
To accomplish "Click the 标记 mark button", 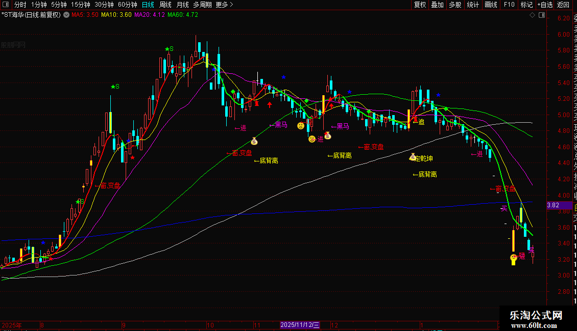I will [526, 5].
